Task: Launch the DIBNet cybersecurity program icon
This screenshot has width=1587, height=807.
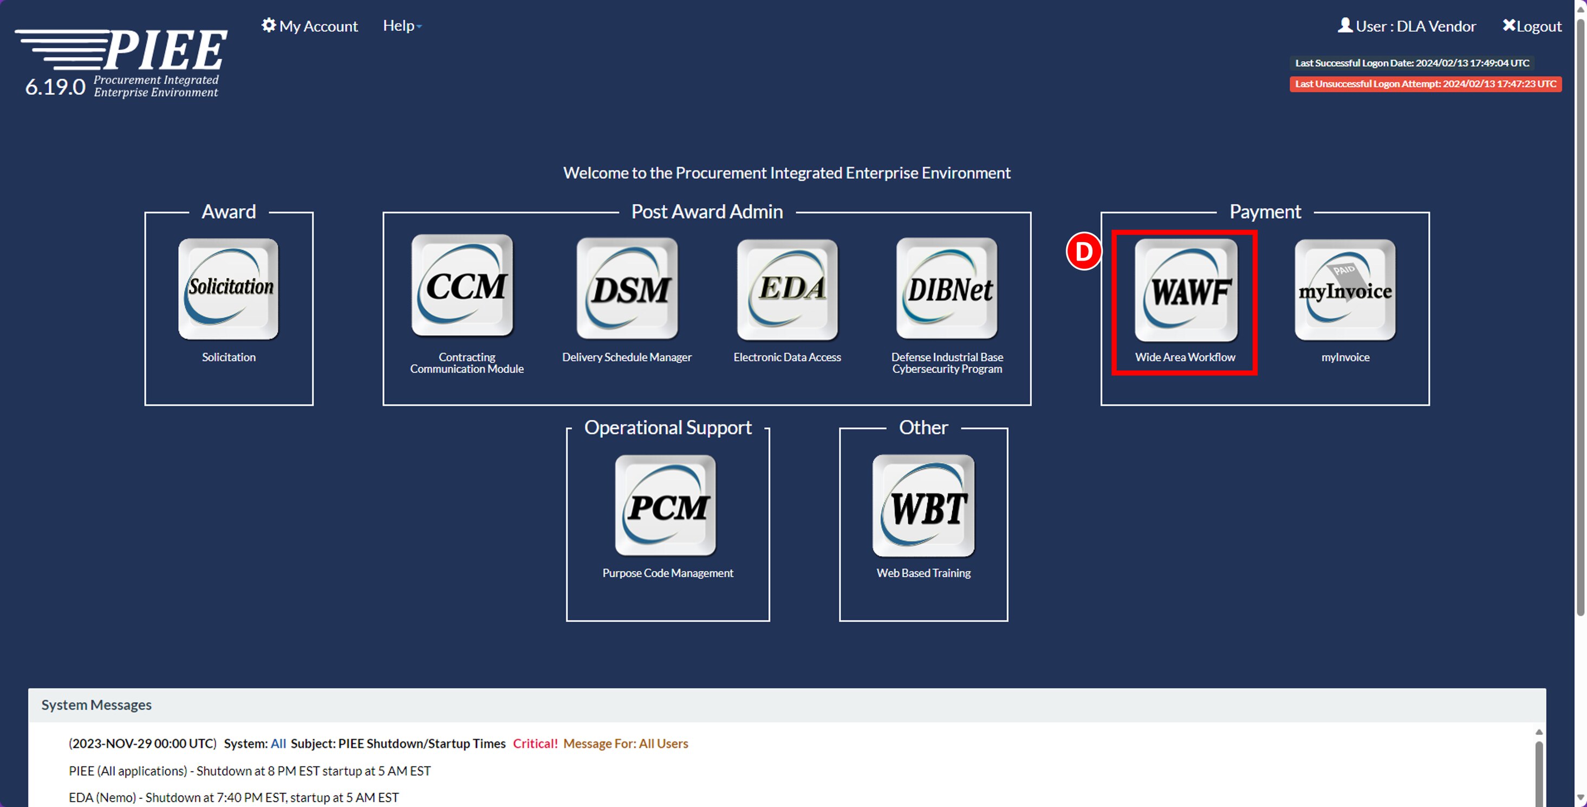Action: pos(947,288)
